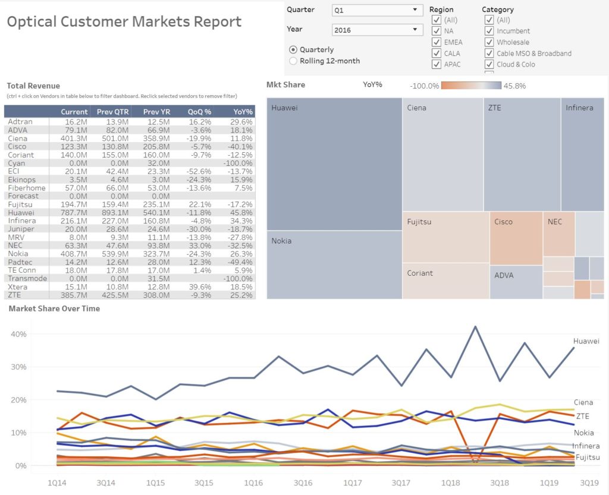The width and height of the screenshot is (609, 495).
Task: Click Xtera vendor name in revenue table
Action: pyautogui.click(x=17, y=286)
